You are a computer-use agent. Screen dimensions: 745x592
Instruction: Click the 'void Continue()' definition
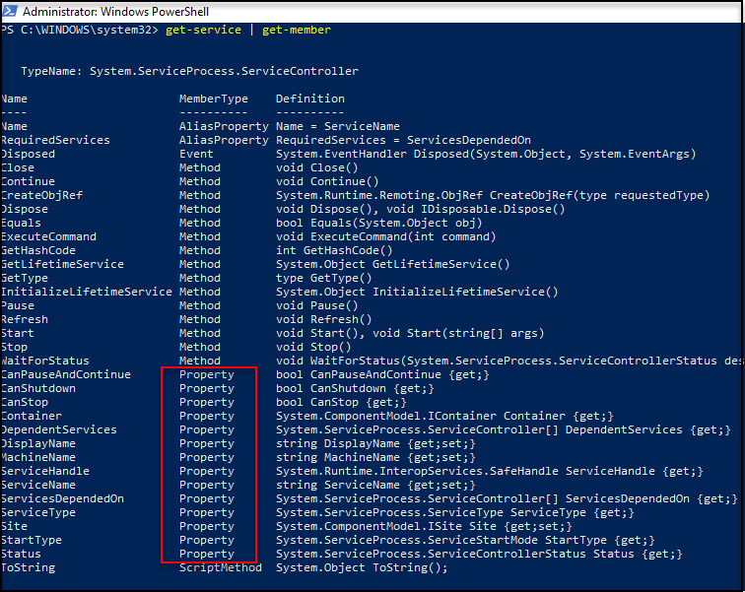pos(327,181)
